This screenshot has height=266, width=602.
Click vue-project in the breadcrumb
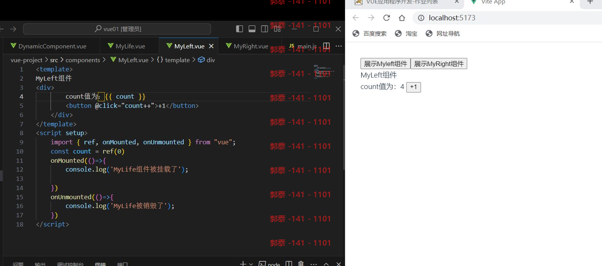pos(27,60)
